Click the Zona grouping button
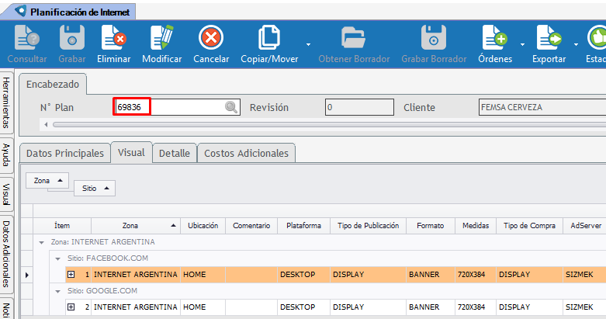 click(x=47, y=180)
